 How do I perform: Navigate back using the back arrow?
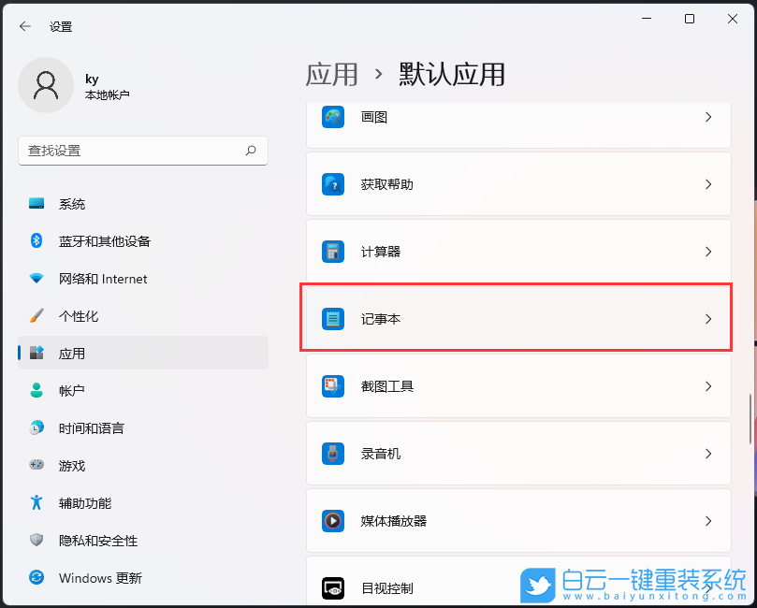click(x=24, y=26)
